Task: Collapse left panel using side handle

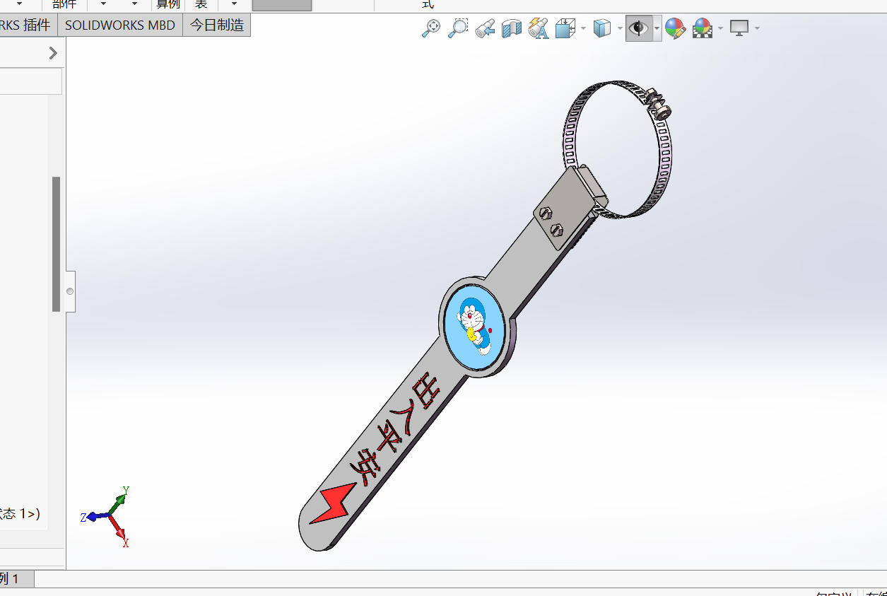Action: point(70,291)
